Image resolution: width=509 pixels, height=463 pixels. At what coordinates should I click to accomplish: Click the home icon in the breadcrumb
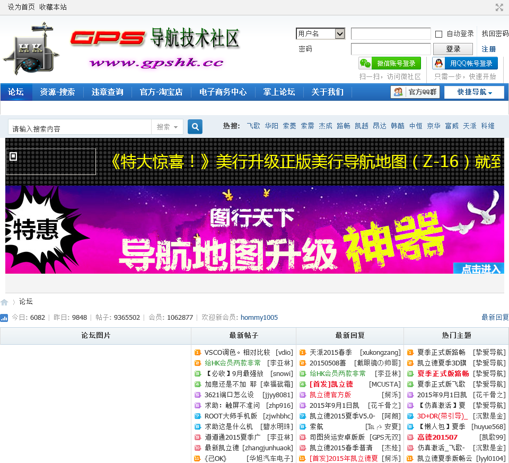(5, 302)
